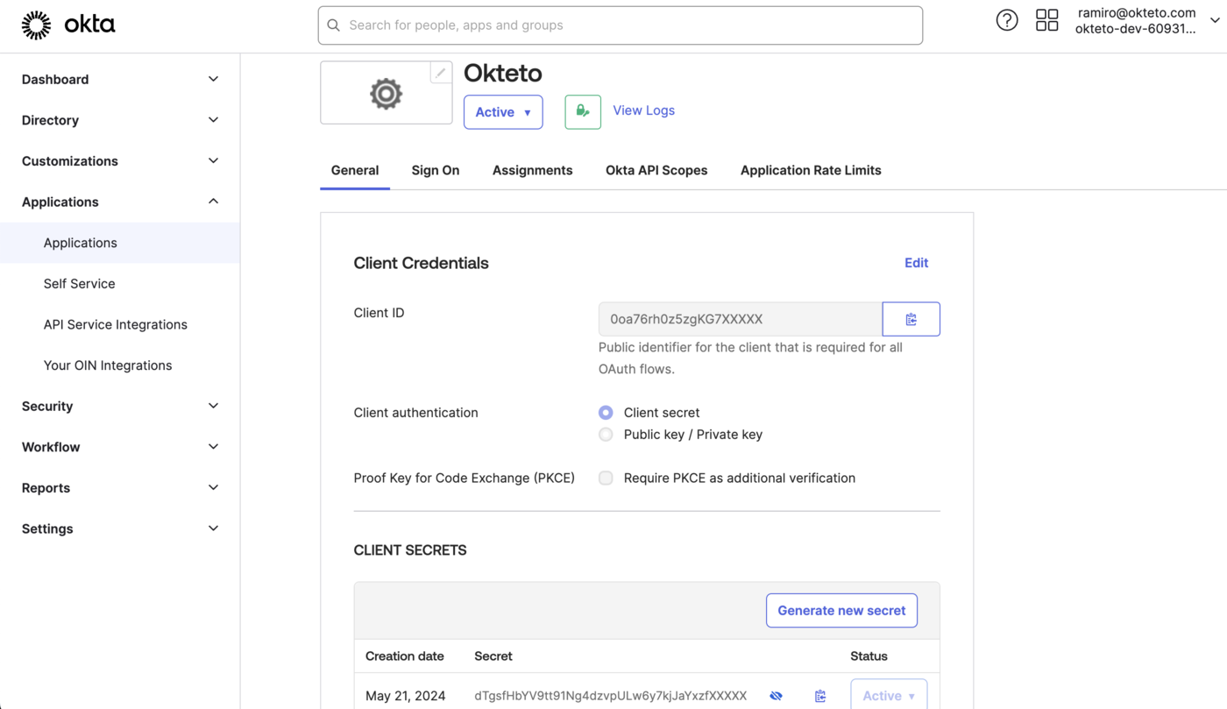This screenshot has width=1227, height=709.
Task: Click the green app logo icon beside Active
Action: coord(583,112)
